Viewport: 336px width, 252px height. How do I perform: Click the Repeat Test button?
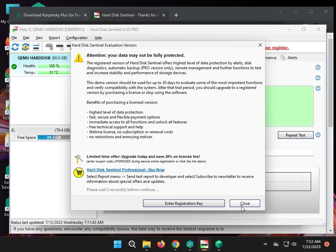tap(296, 135)
